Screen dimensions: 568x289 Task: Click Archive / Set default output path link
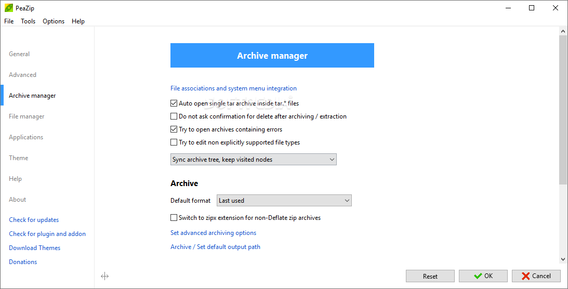215,246
